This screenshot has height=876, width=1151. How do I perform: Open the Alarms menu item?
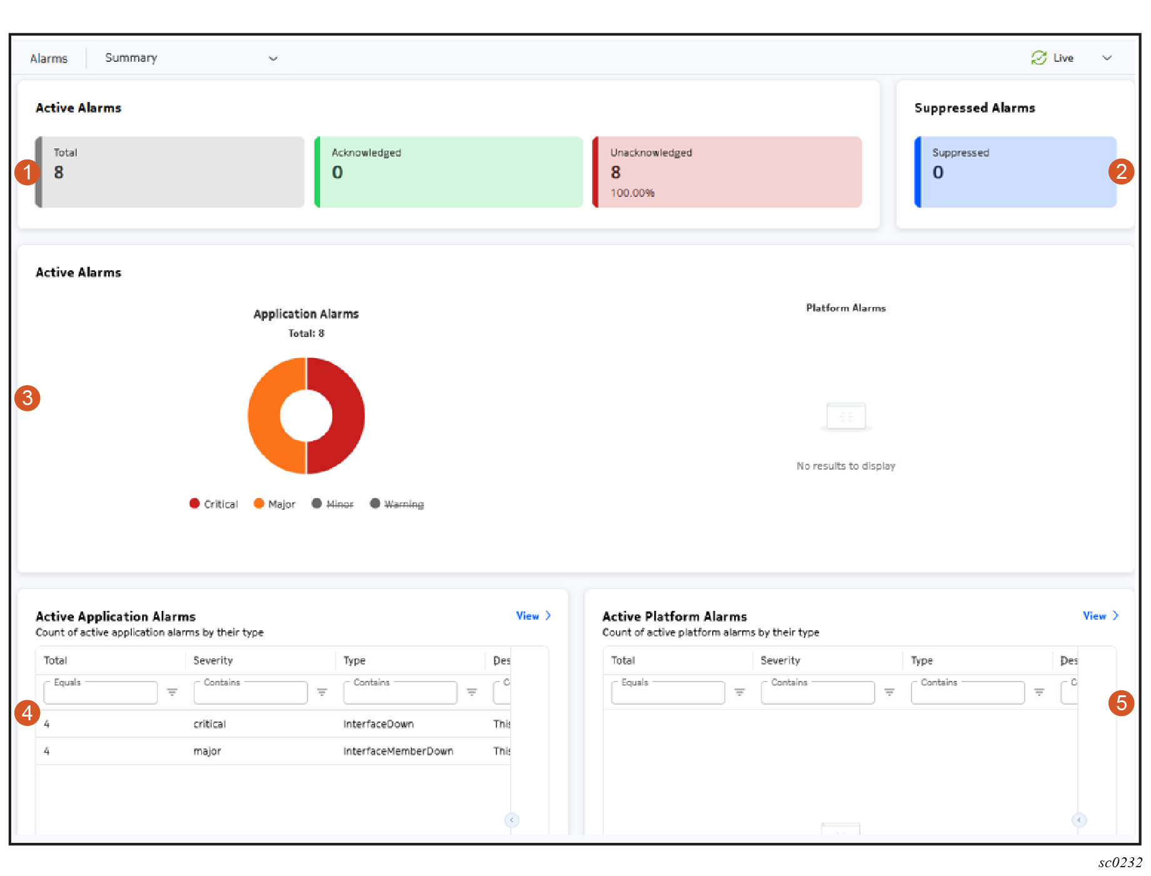pyautogui.click(x=49, y=58)
